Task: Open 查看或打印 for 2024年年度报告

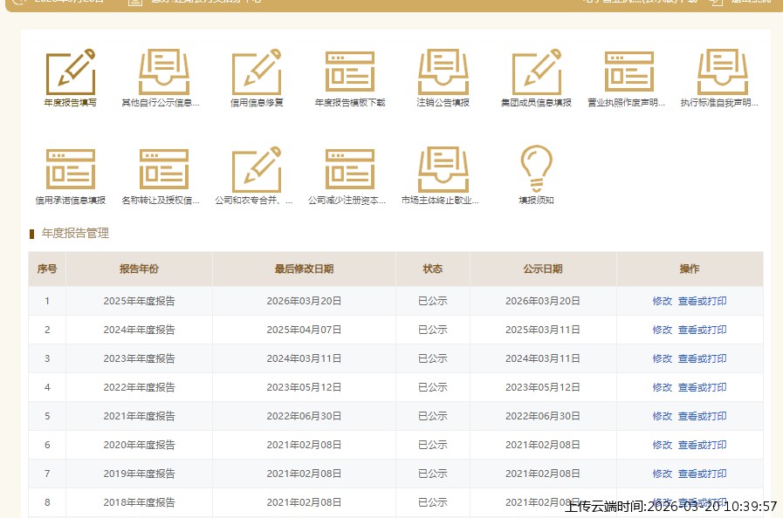Action: (702, 330)
